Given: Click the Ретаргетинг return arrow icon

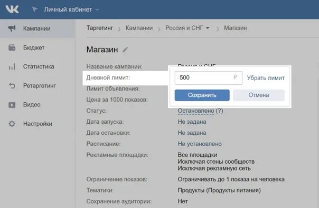Looking at the screenshot, I should coord(12,86).
